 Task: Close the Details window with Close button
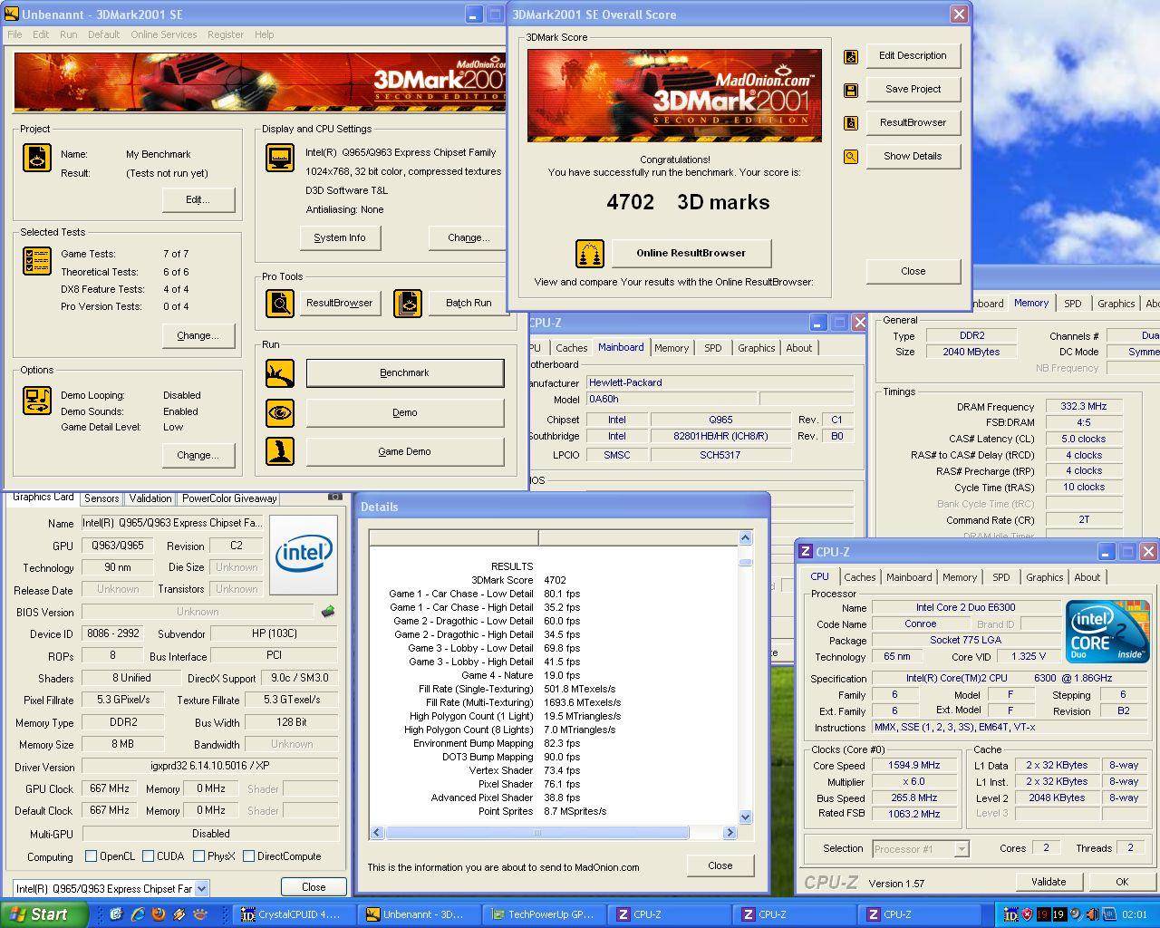tap(720, 865)
